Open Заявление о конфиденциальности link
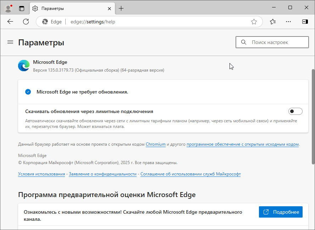 103,174
